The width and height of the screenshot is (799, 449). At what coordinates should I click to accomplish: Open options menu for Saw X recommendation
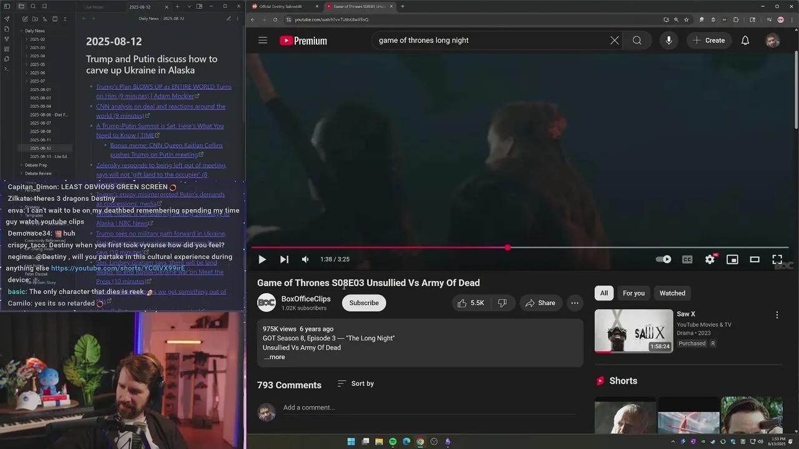(777, 315)
